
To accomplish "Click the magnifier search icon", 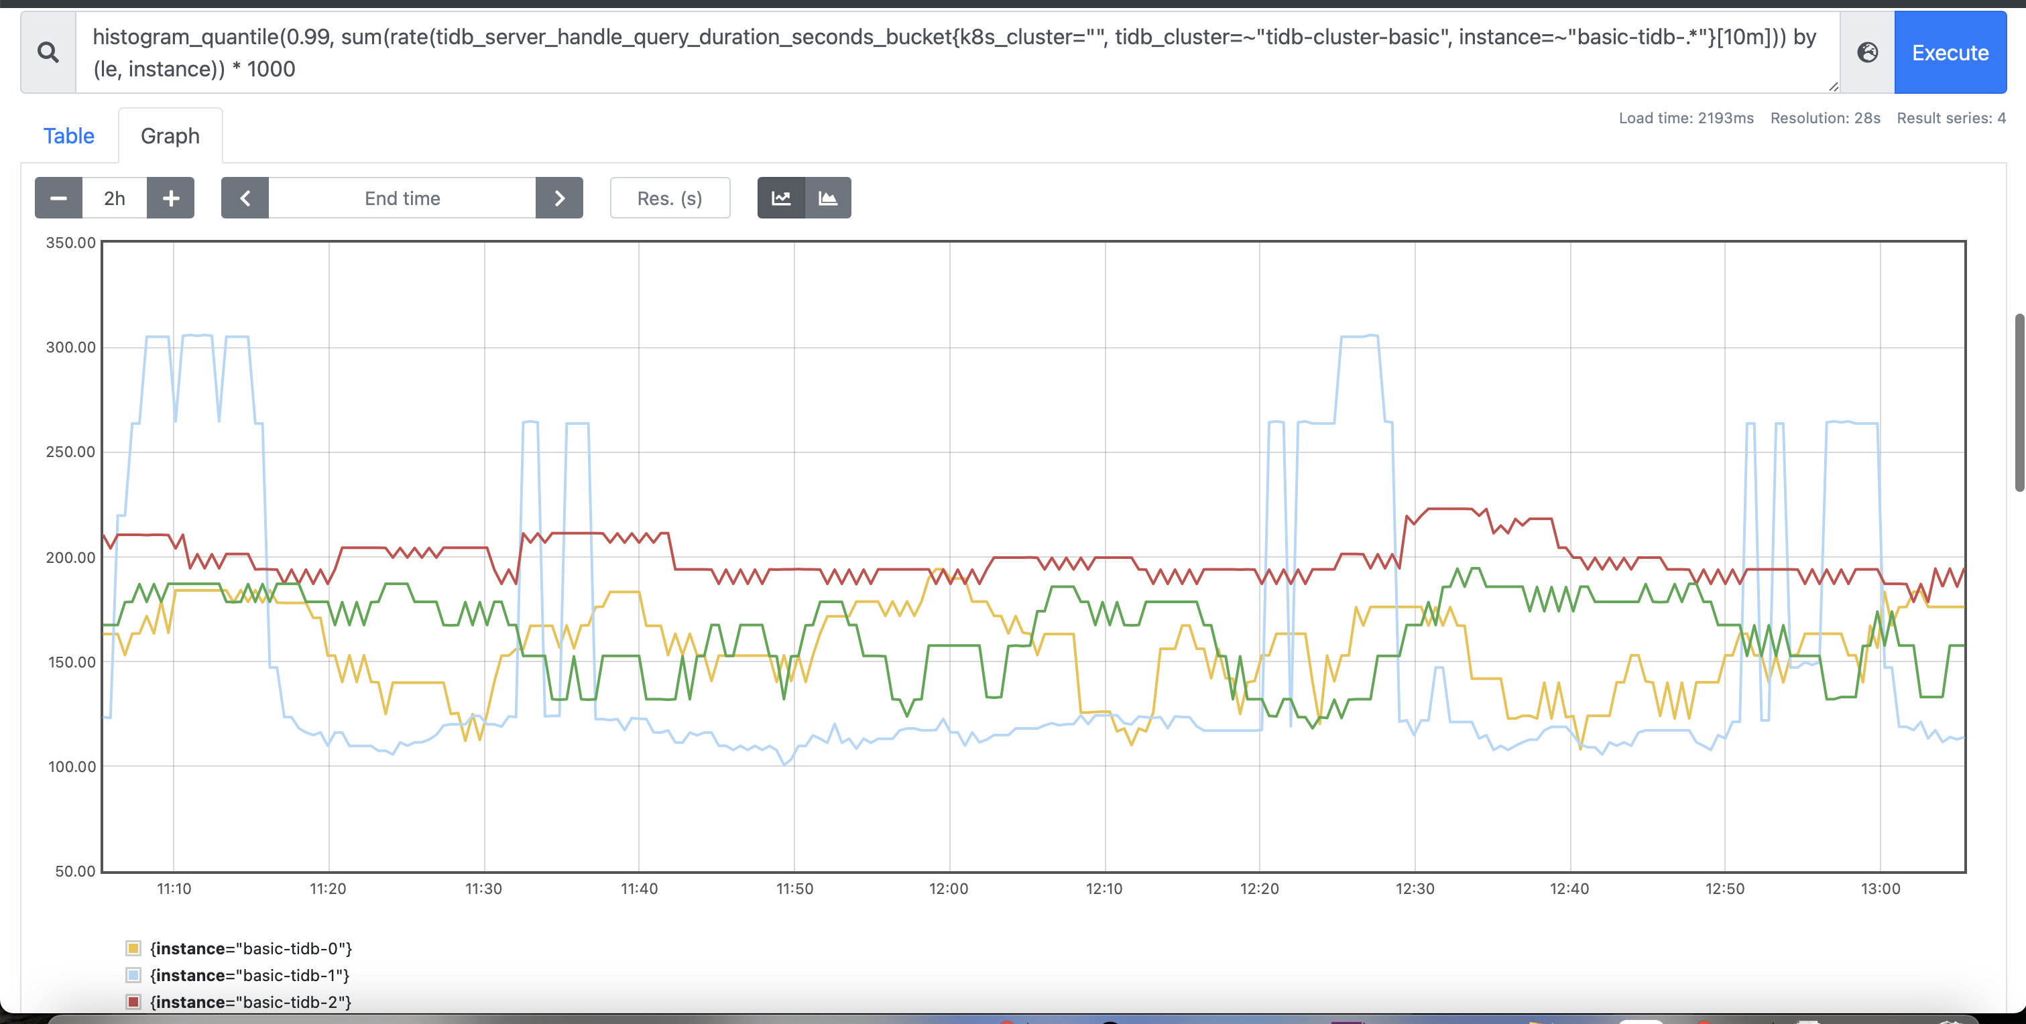I will [x=48, y=53].
